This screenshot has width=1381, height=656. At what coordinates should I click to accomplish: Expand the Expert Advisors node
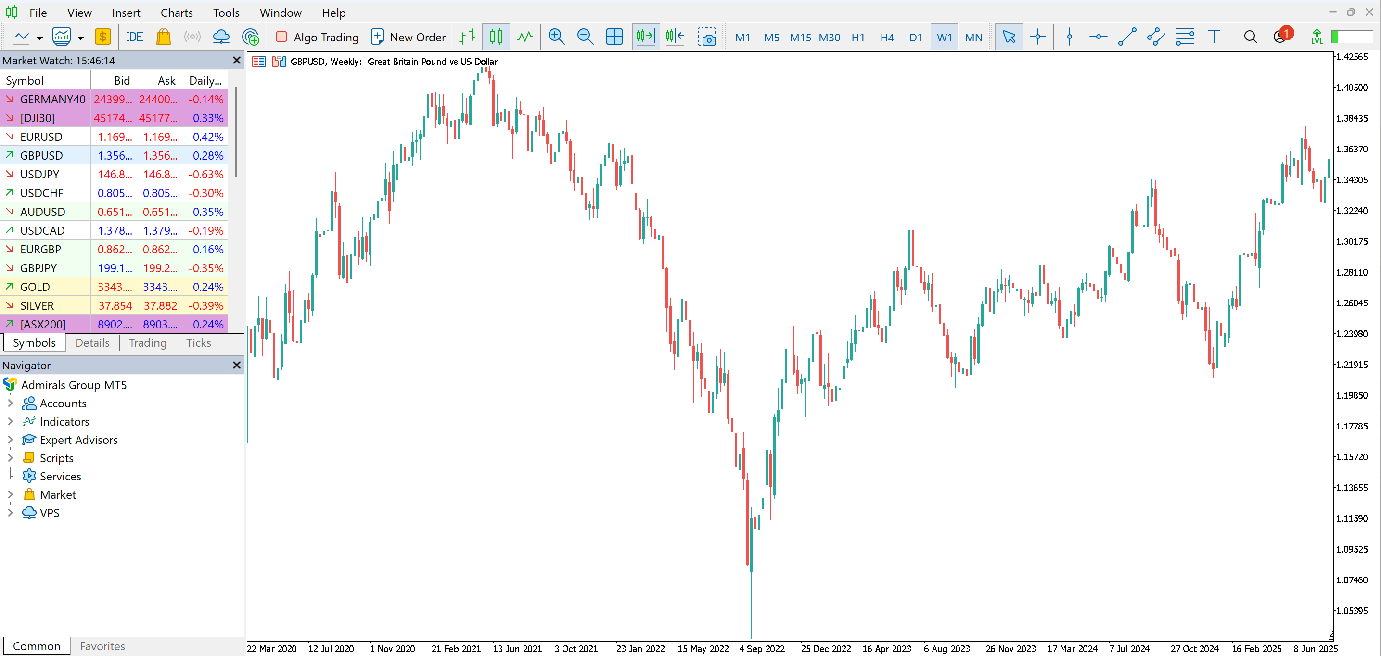pyautogui.click(x=10, y=440)
